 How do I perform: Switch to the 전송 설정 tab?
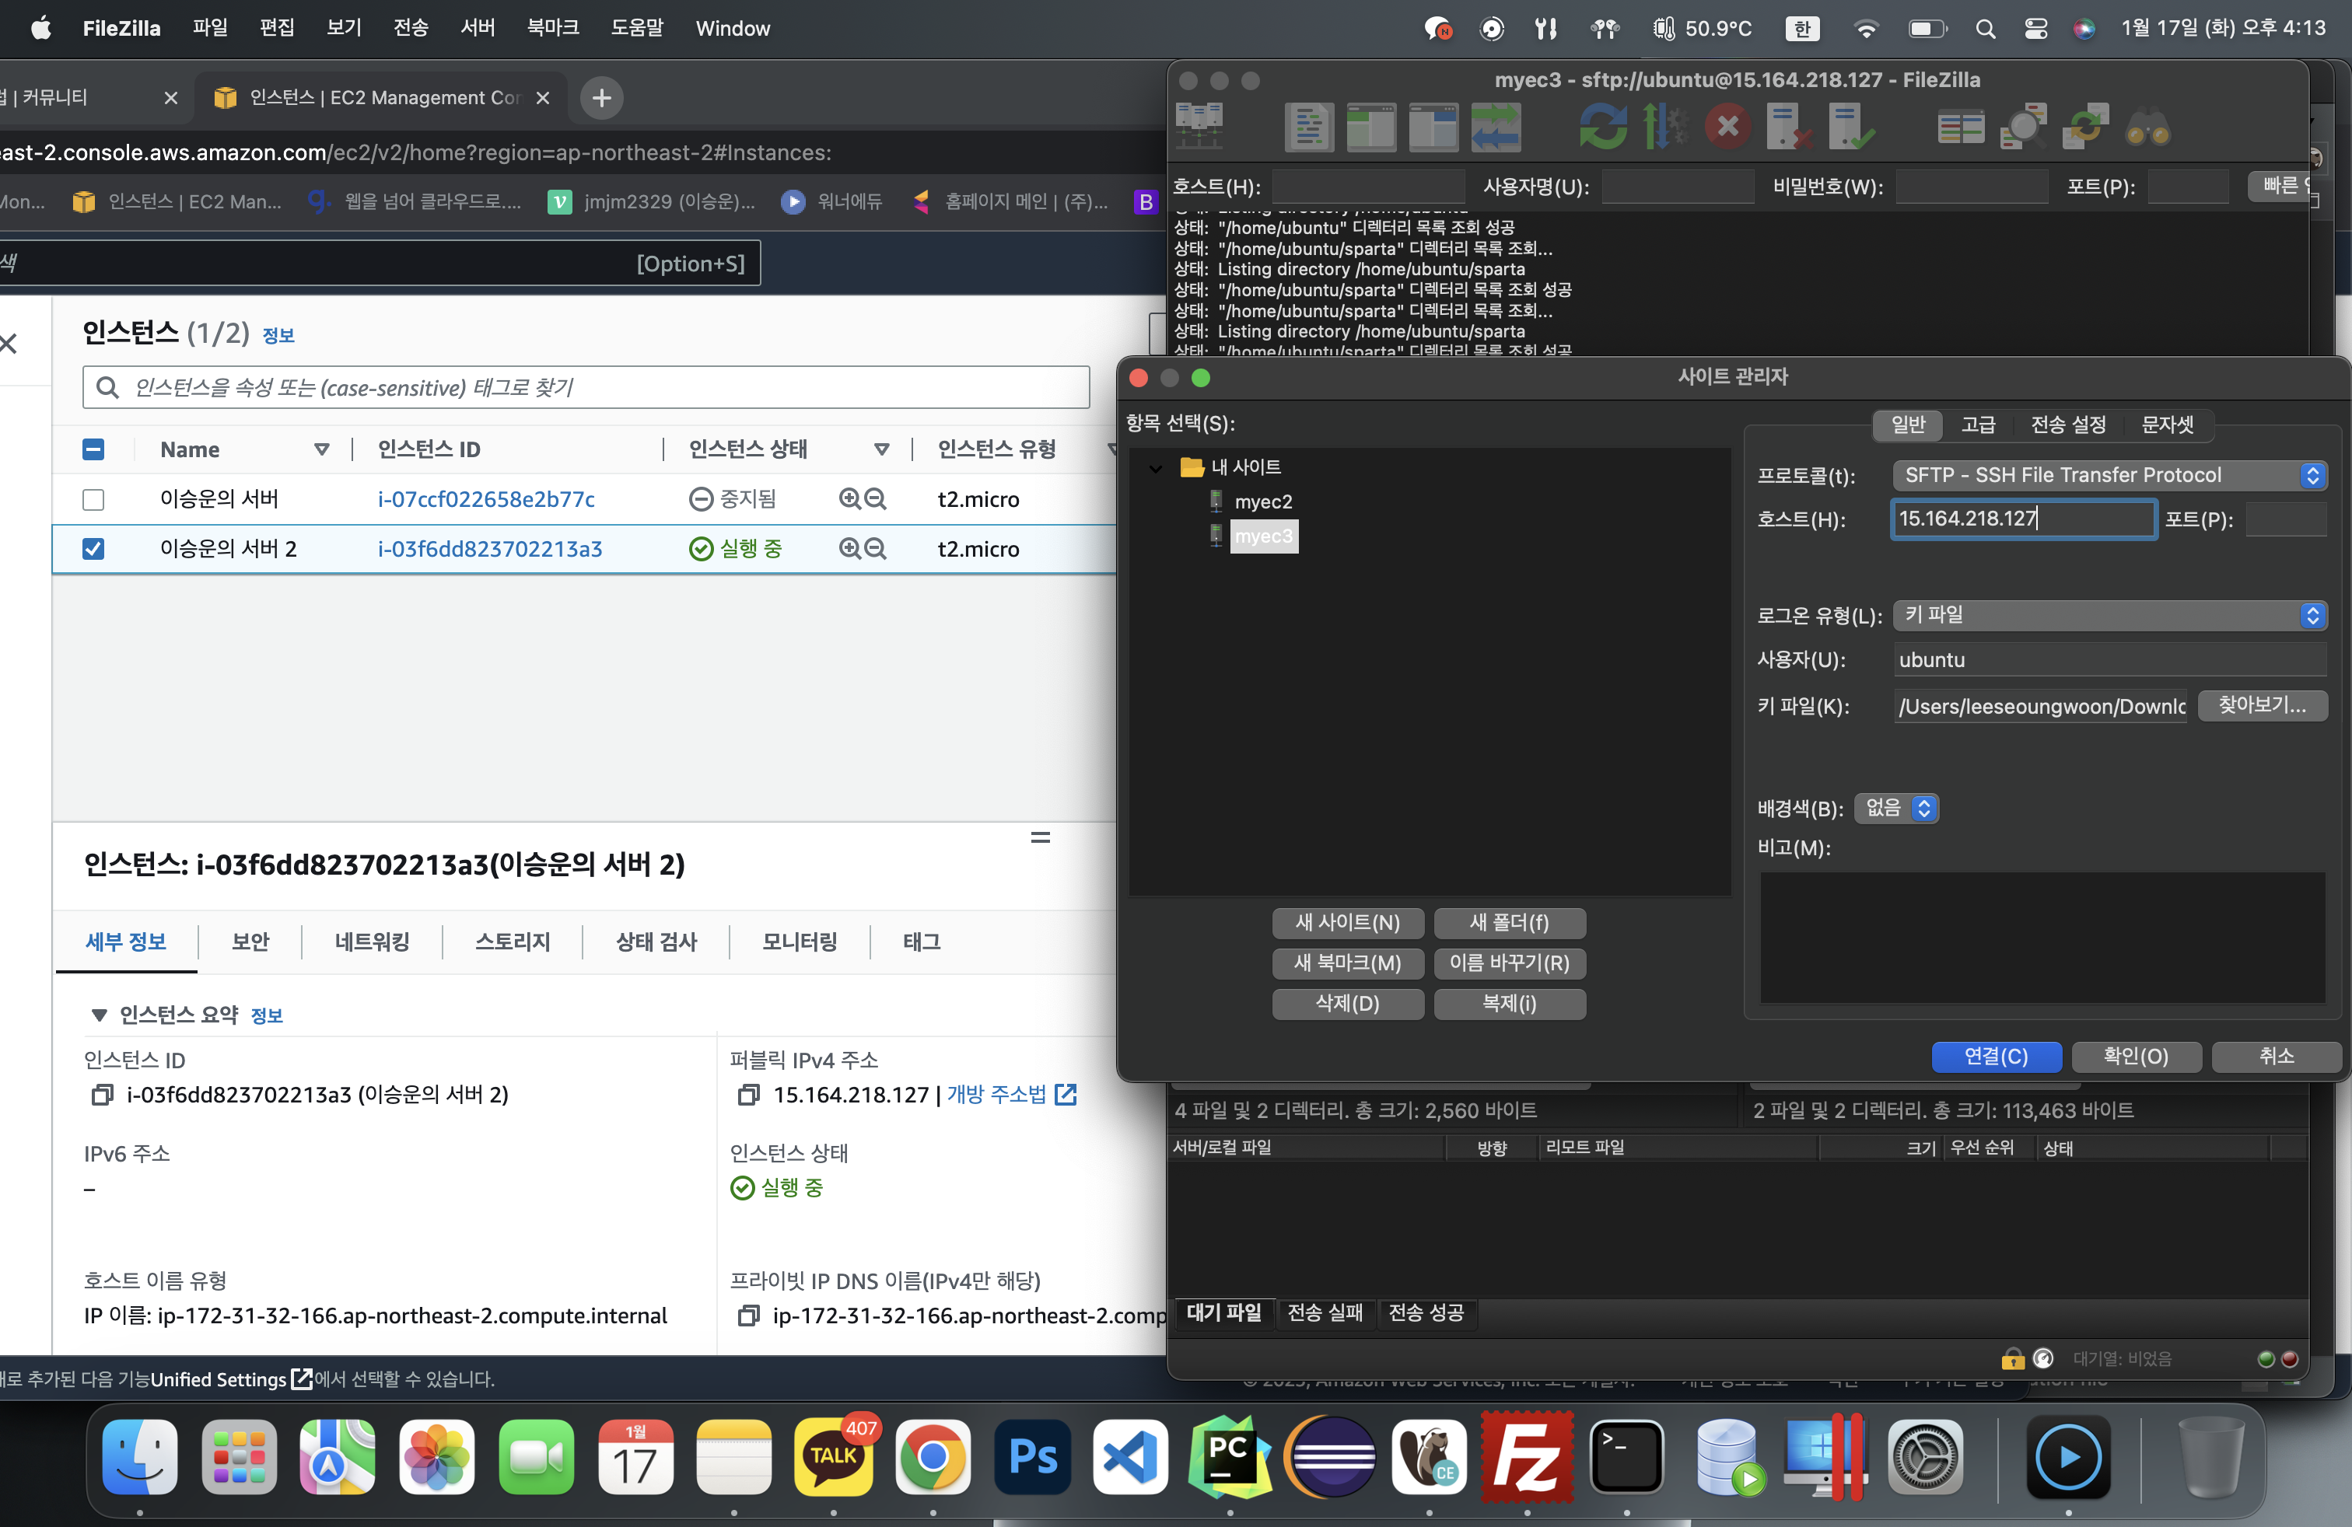[2067, 425]
